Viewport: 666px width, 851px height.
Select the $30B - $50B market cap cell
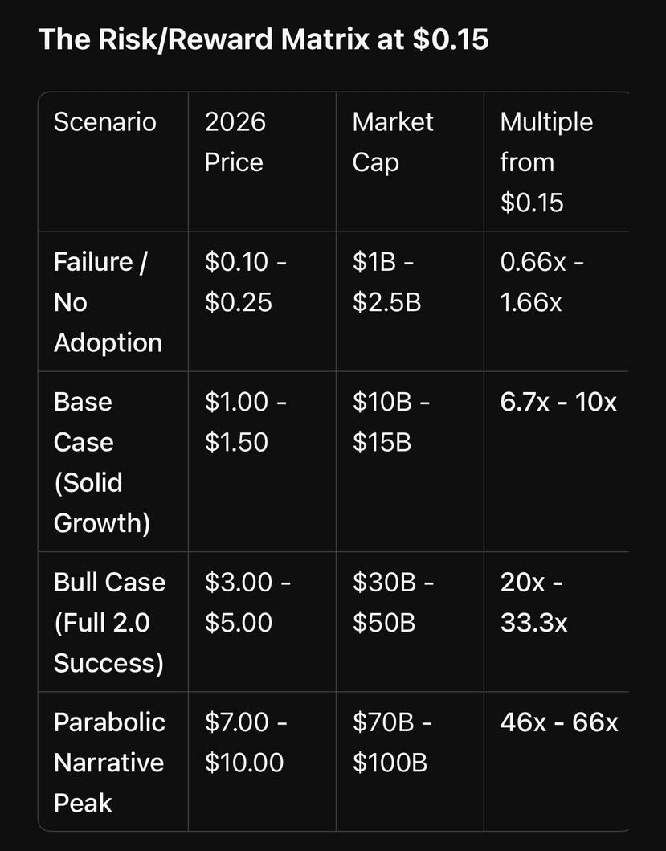coord(393,602)
